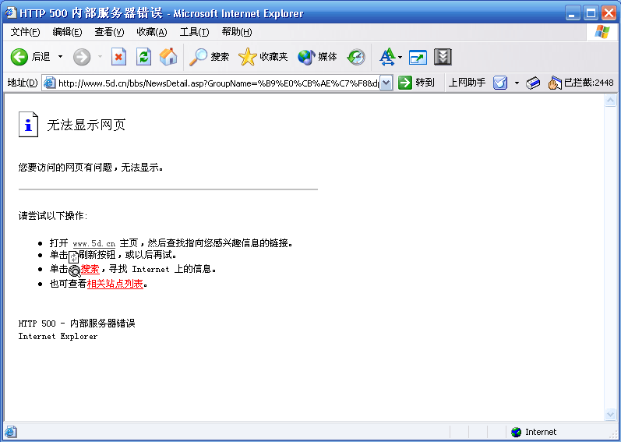Image resolution: width=621 pixels, height=442 pixels.
Task: Open the 查看(V) menu
Action: click(109, 32)
